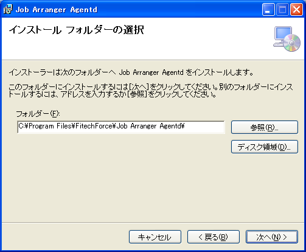Click the インストール フォルダーの選択 heading
The image size is (306, 252).
coord(76,30)
